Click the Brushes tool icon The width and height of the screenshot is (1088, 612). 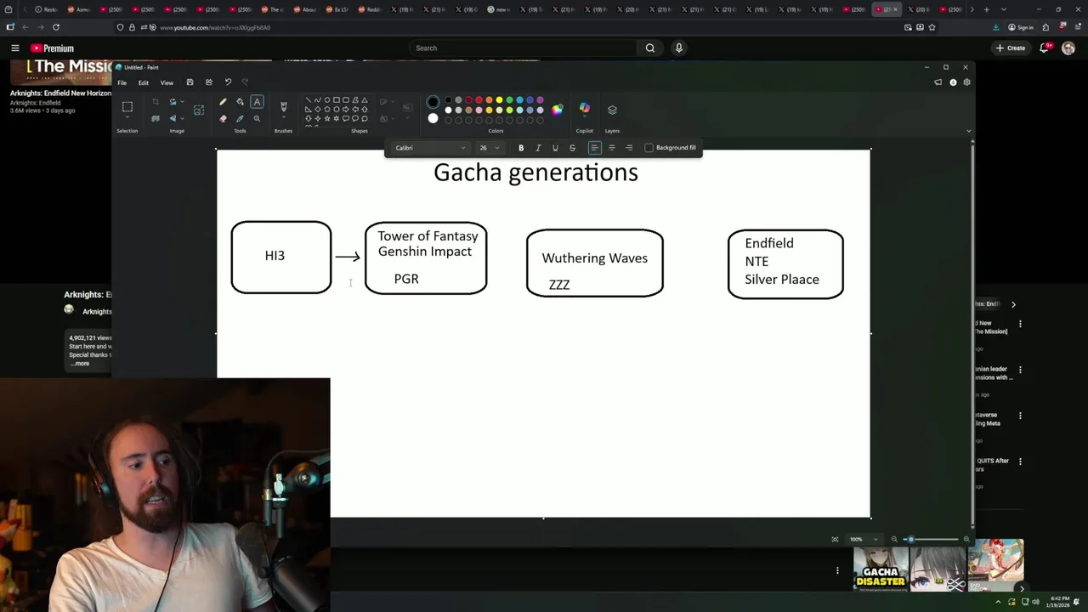[284, 106]
